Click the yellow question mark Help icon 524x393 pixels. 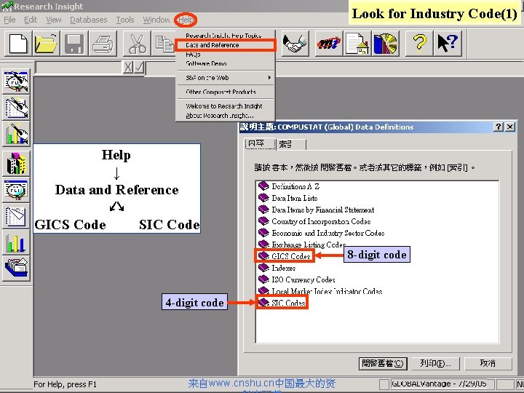pyautogui.click(x=419, y=44)
